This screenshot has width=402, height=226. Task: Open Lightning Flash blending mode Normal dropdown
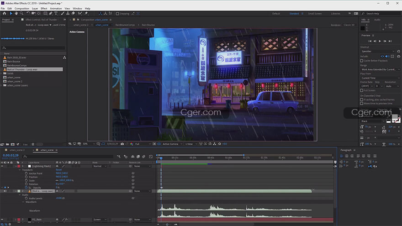100,166
